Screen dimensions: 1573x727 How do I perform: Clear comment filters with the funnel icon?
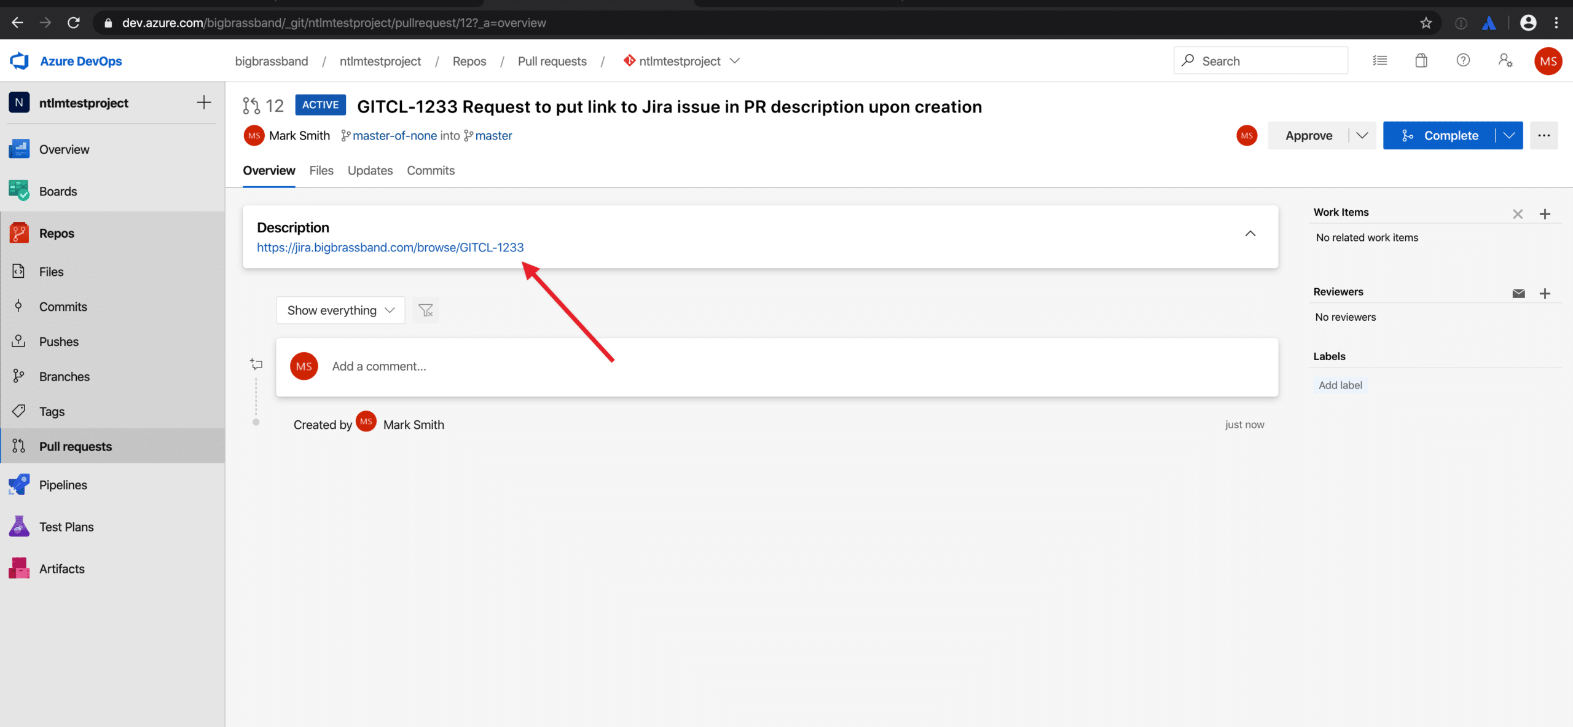(426, 310)
